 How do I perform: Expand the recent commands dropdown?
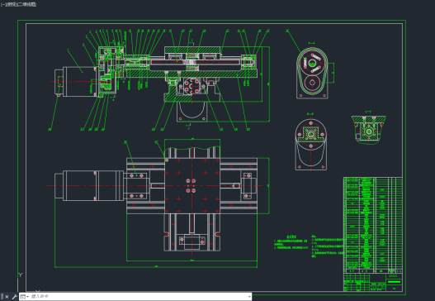(x=25, y=297)
